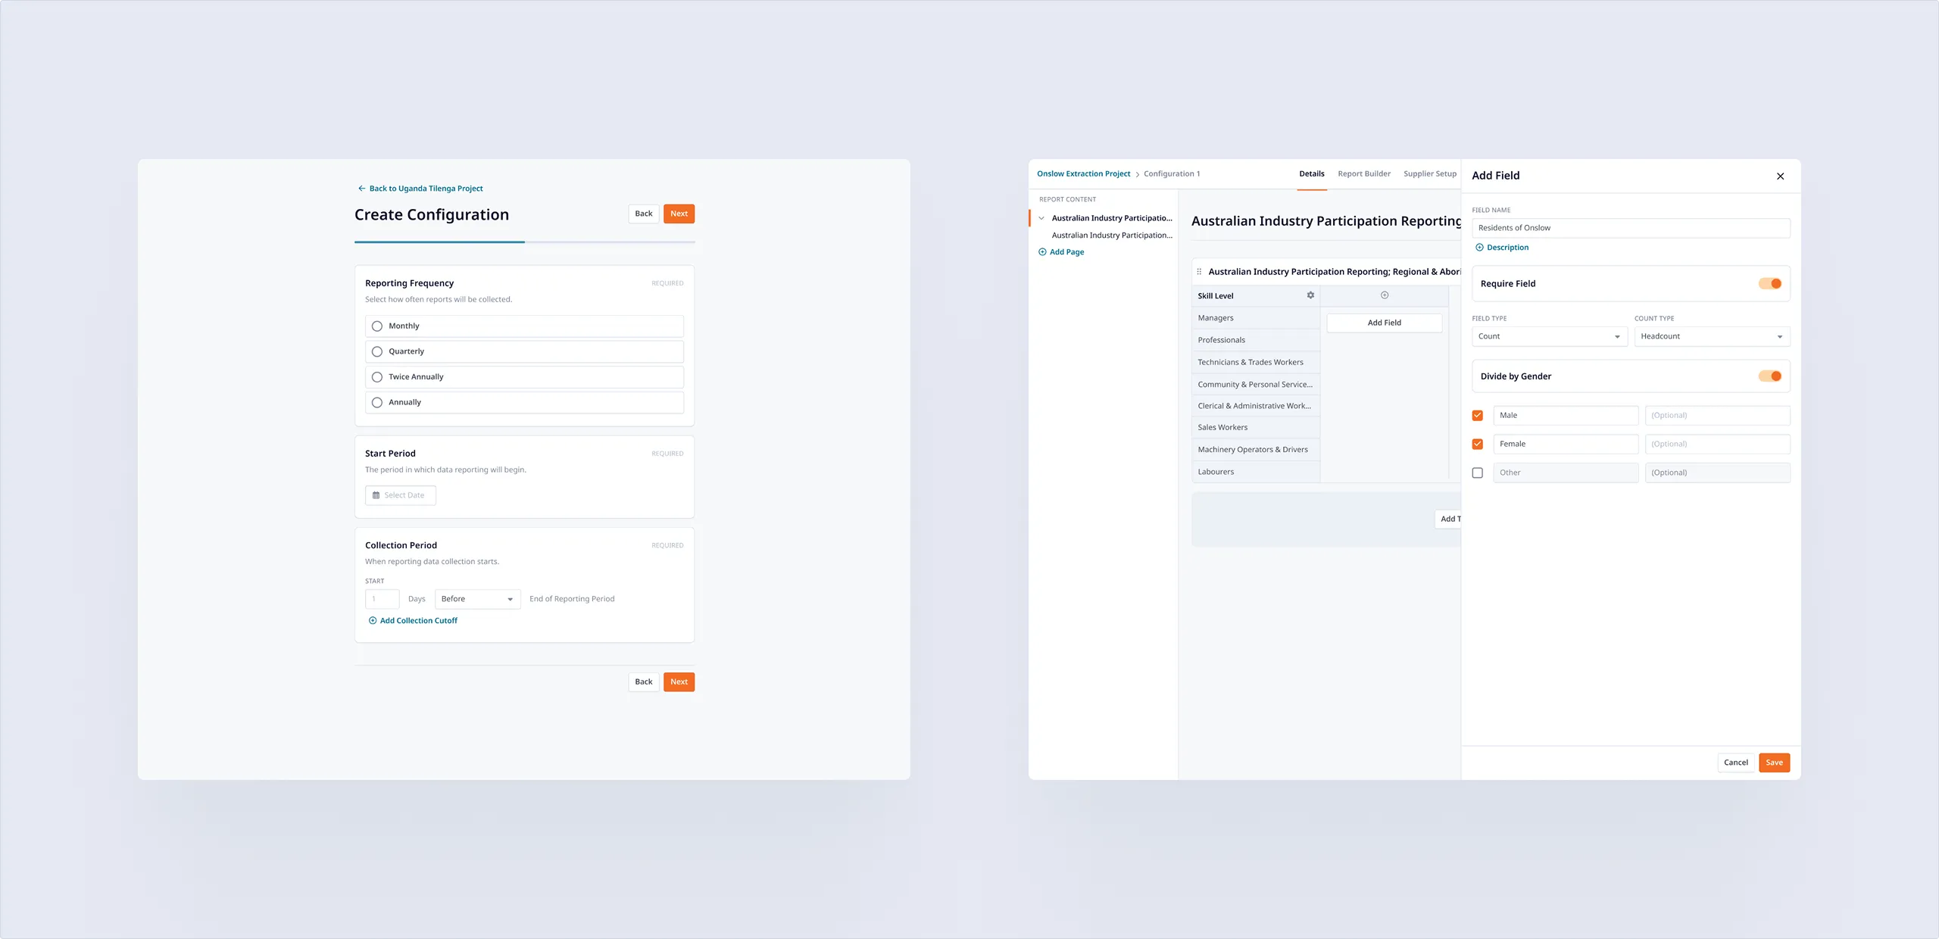Click the plus circle to add column
1939x939 pixels.
pyautogui.click(x=1385, y=295)
